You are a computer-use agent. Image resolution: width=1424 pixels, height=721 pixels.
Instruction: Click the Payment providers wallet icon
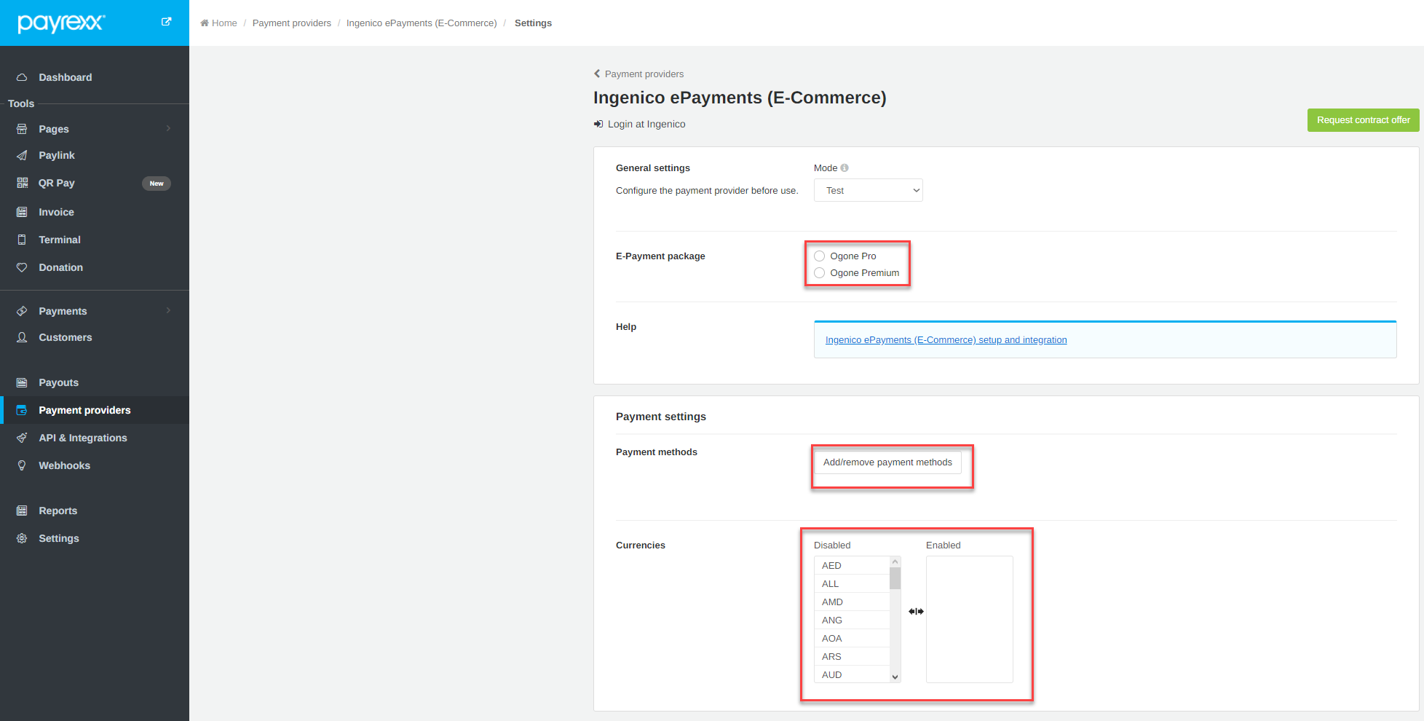point(22,410)
